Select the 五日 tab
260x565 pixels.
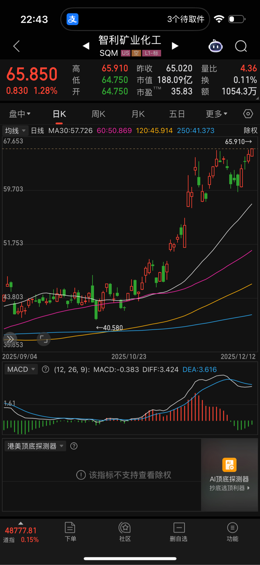177,114
